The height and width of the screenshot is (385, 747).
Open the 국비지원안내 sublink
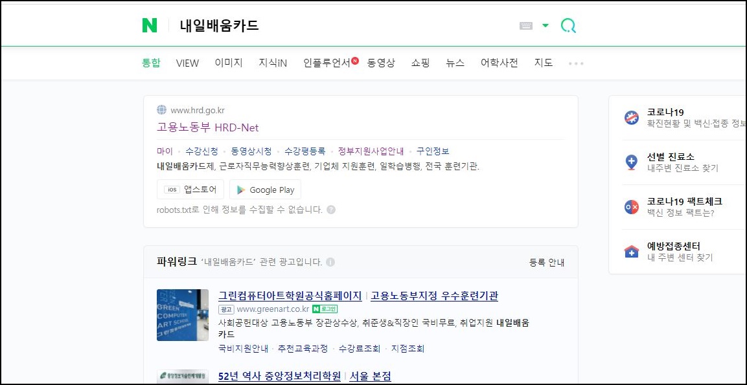[243, 348]
